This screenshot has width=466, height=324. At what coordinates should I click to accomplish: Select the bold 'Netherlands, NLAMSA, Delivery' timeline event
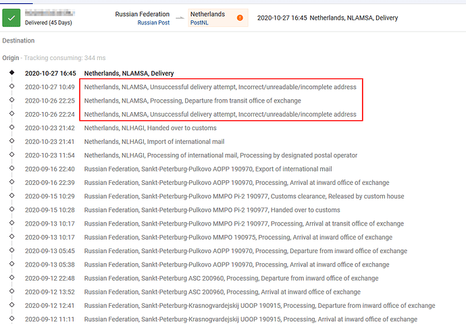[x=129, y=74]
